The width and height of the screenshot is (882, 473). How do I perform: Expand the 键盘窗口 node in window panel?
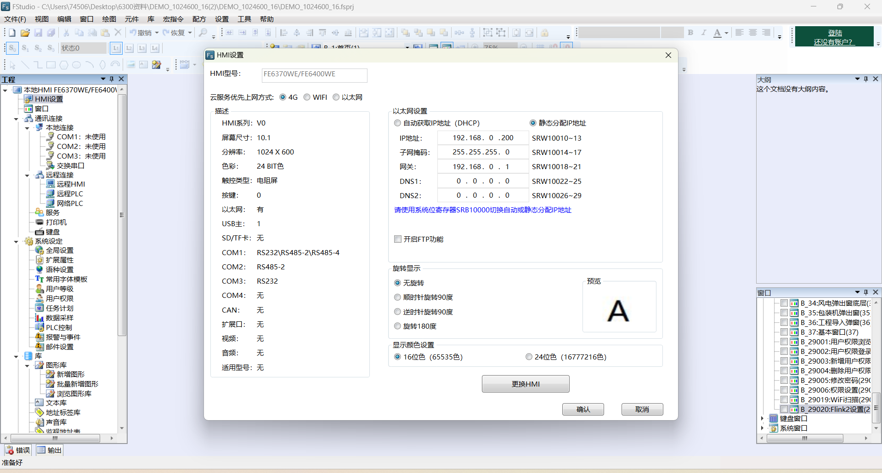point(762,419)
